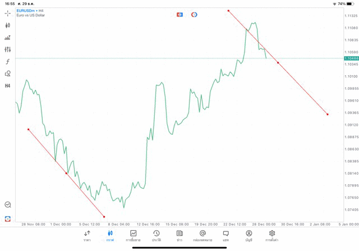Switch to the ราคา quotes tab
Image resolution: width=359 pixels, height=251 pixels.
click(x=87, y=236)
